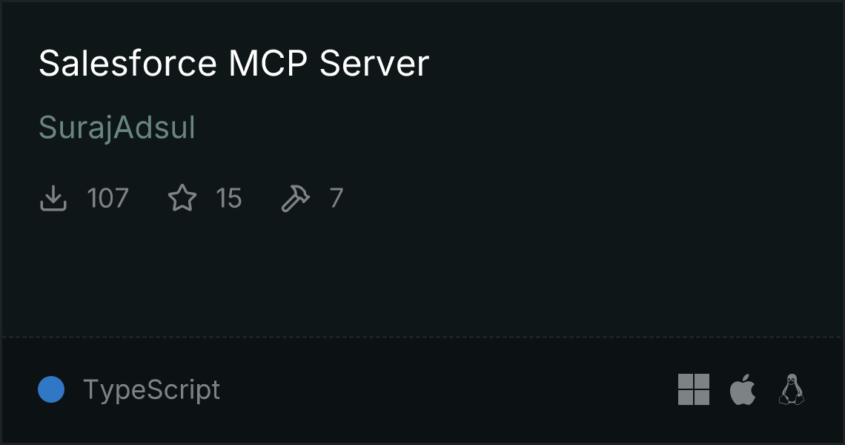Screen dimensions: 845x445
Task: Click the word Salesforce in the title
Action: [x=127, y=63]
